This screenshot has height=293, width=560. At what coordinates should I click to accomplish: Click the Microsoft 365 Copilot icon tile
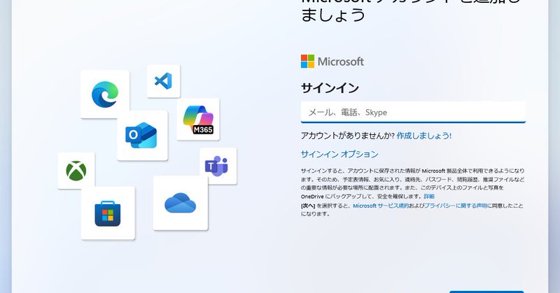tap(198, 119)
